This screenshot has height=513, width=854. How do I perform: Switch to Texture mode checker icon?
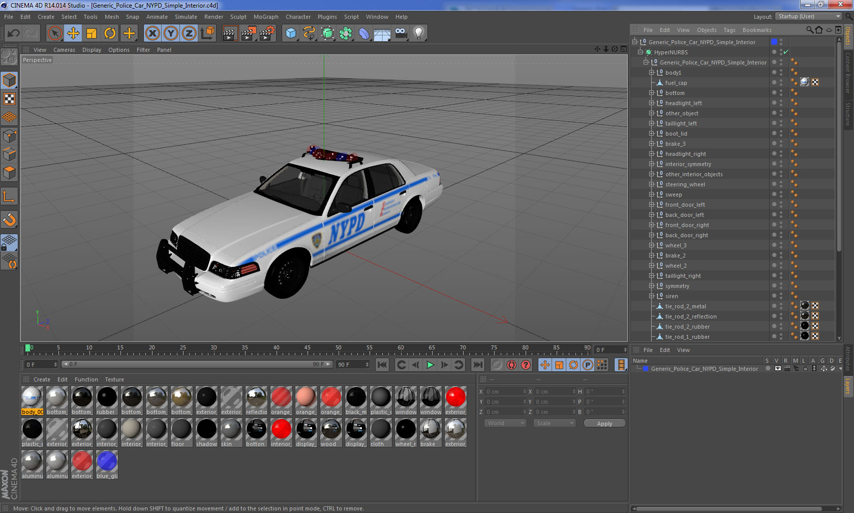[9, 99]
